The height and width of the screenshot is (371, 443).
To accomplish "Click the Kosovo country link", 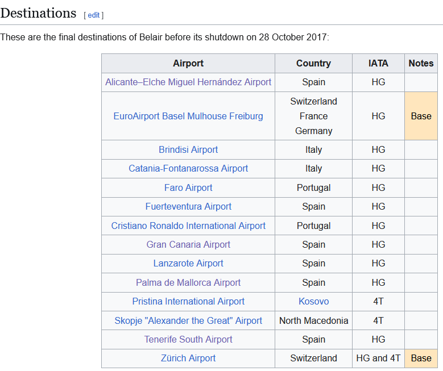I will [x=313, y=301].
